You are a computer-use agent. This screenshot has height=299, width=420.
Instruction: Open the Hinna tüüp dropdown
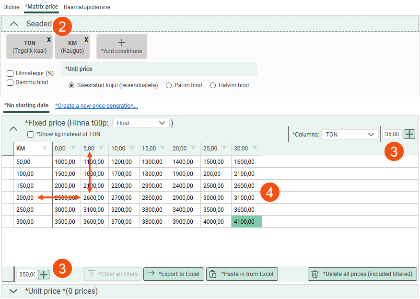coord(140,123)
